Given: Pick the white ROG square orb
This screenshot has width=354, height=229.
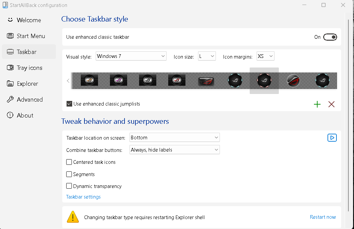Looking at the screenshot, I should (148, 80).
